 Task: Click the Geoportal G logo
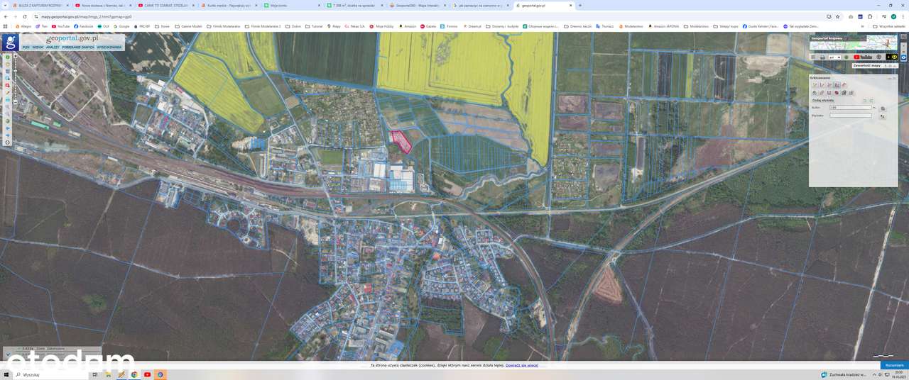coord(10,42)
